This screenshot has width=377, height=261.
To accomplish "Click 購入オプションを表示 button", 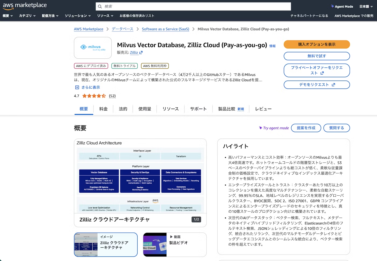I will pos(317,44).
